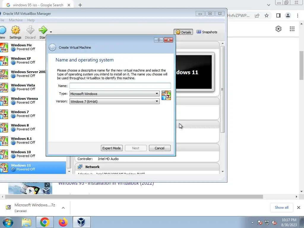Image resolution: width=304 pixels, height=228 pixels.
Task: Click the Chrome tab search chevron
Action: click(x=268, y=5)
